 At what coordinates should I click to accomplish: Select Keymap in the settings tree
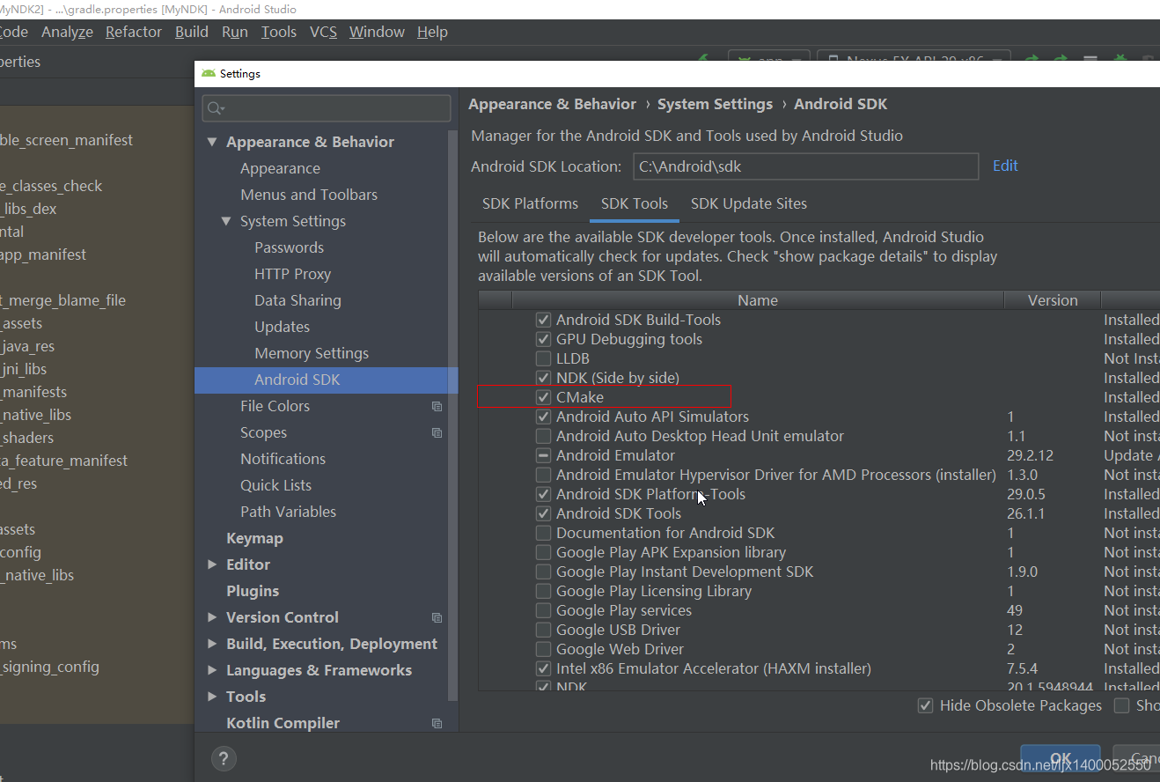pyautogui.click(x=254, y=538)
